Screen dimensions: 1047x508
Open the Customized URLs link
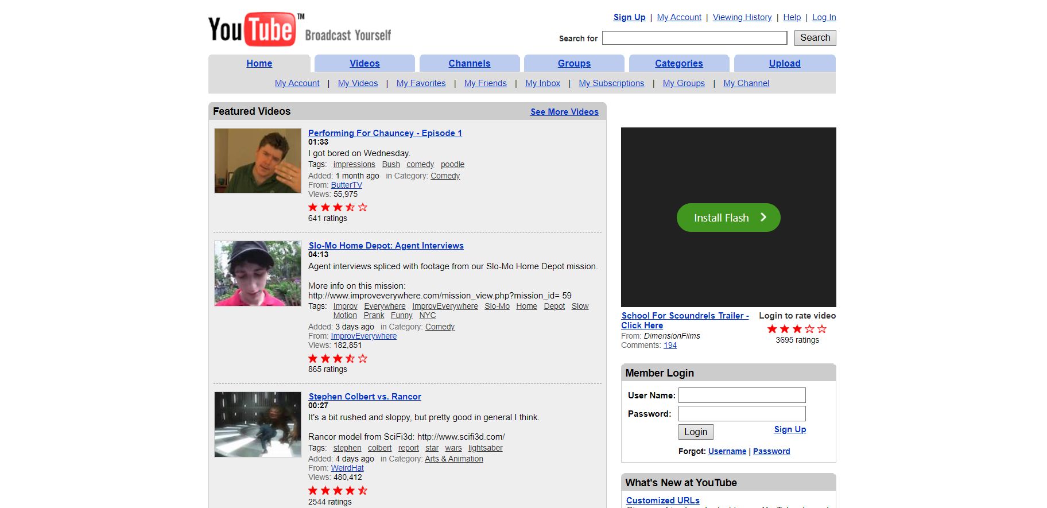click(x=663, y=501)
